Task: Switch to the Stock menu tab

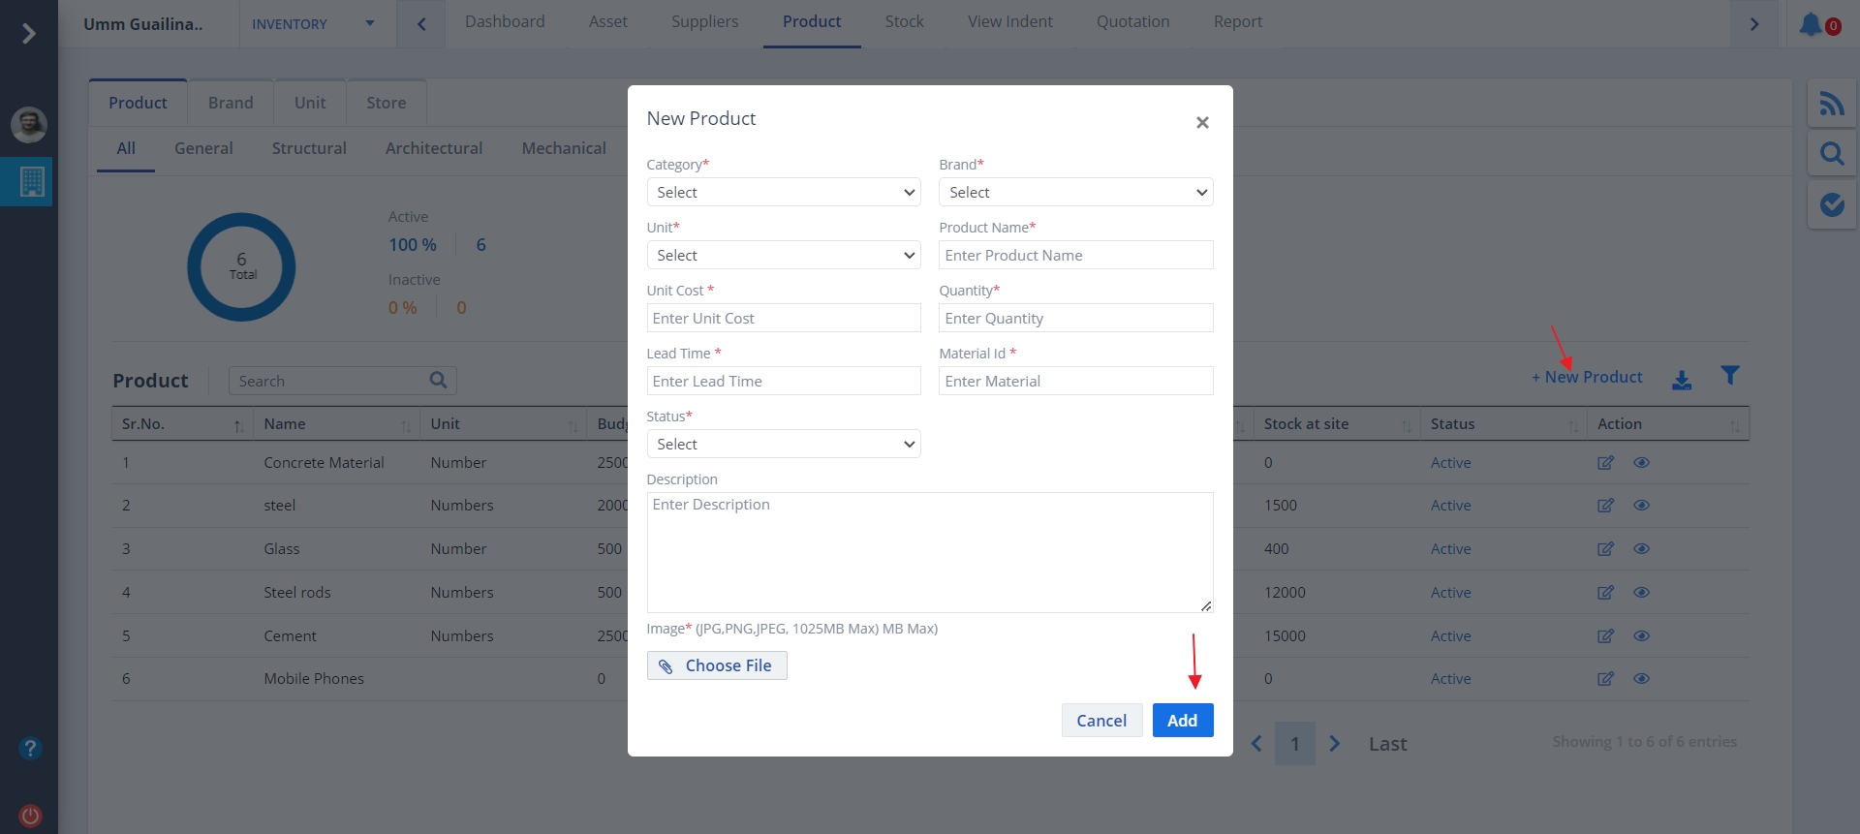Action: pos(904,21)
